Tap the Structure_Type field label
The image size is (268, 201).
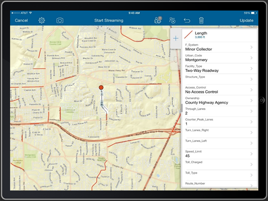tap(195, 77)
